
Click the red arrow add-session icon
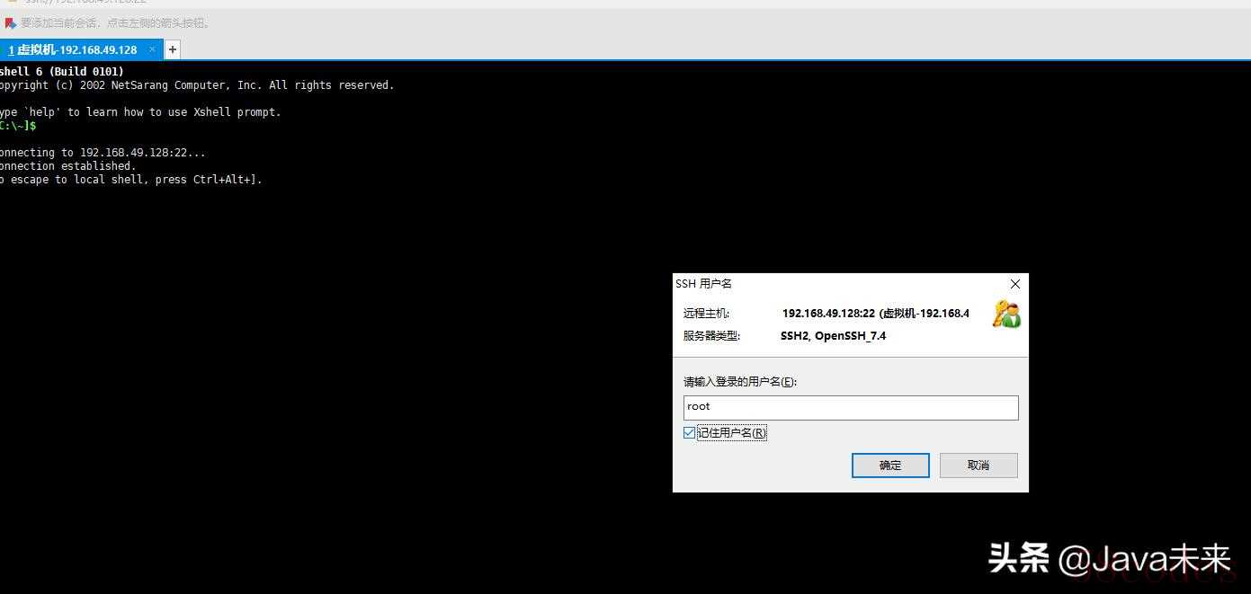click(x=11, y=23)
